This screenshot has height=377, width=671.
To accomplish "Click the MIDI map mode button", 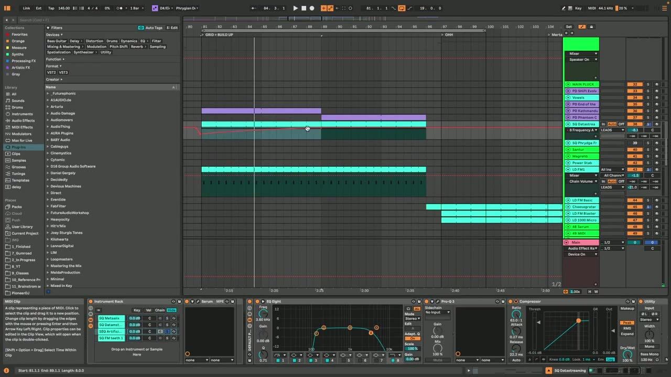I will pyautogui.click(x=591, y=8).
